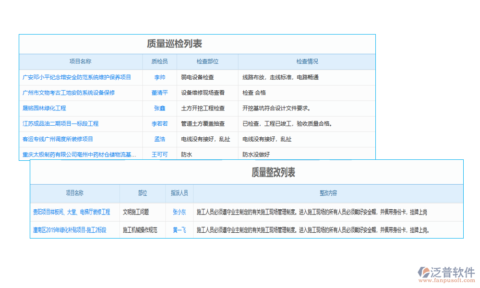The width and height of the screenshot is (480, 288).
Task: Open project 广州市文物考古工地安防系统设备保修
Action: pyautogui.click(x=73, y=93)
